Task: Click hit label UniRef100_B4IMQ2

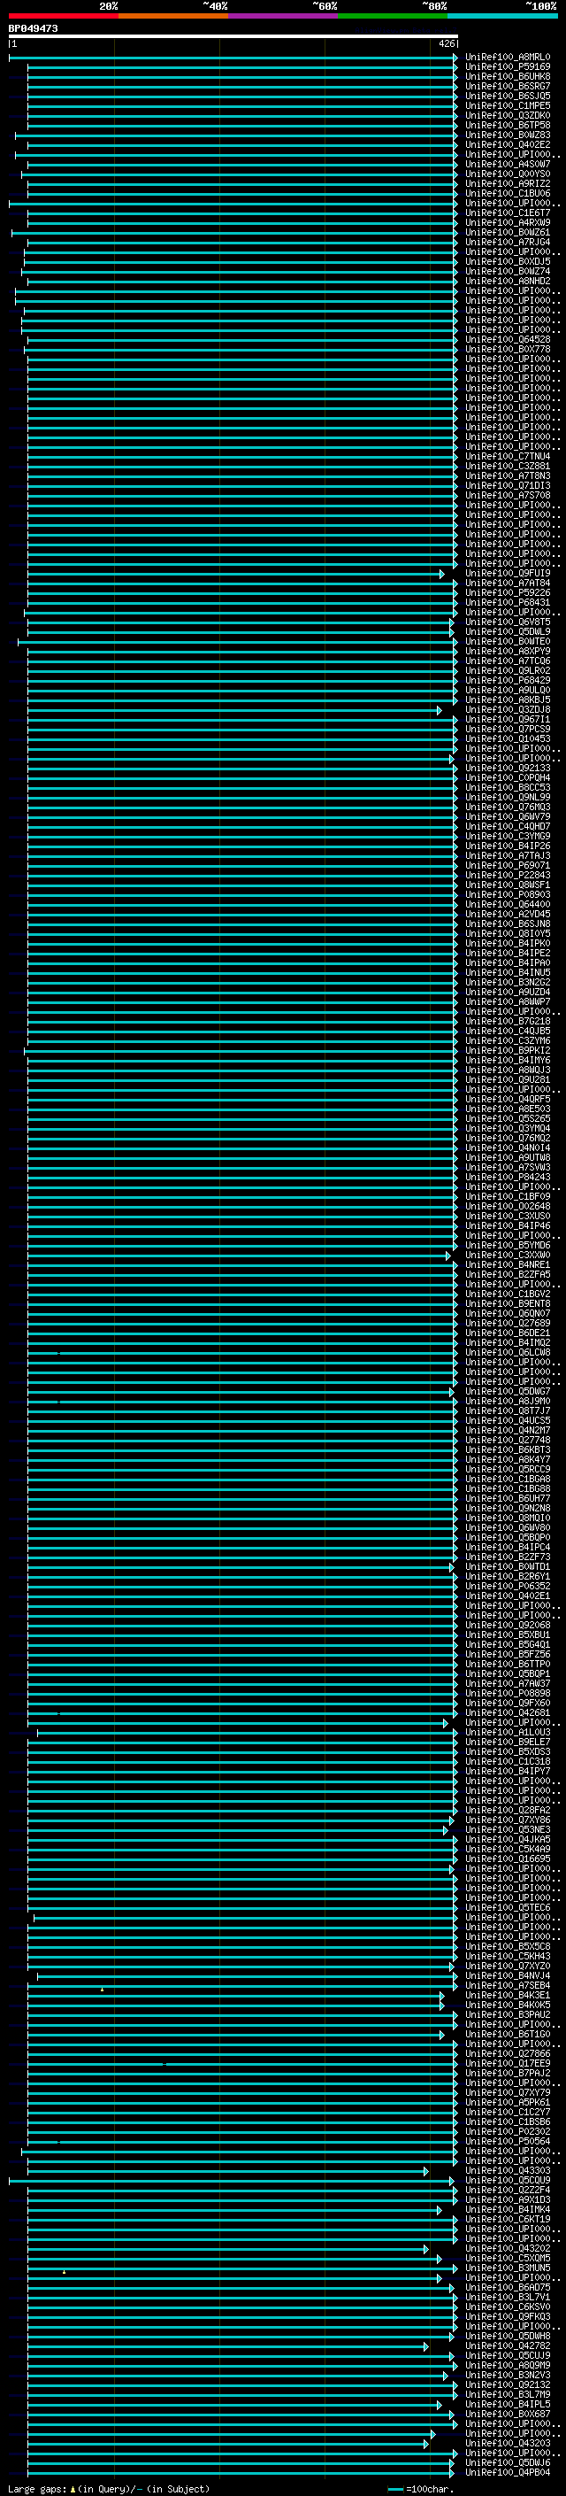Action: [x=507, y=1342]
